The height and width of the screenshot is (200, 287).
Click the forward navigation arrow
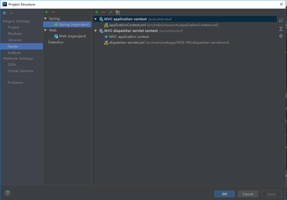[11, 13]
